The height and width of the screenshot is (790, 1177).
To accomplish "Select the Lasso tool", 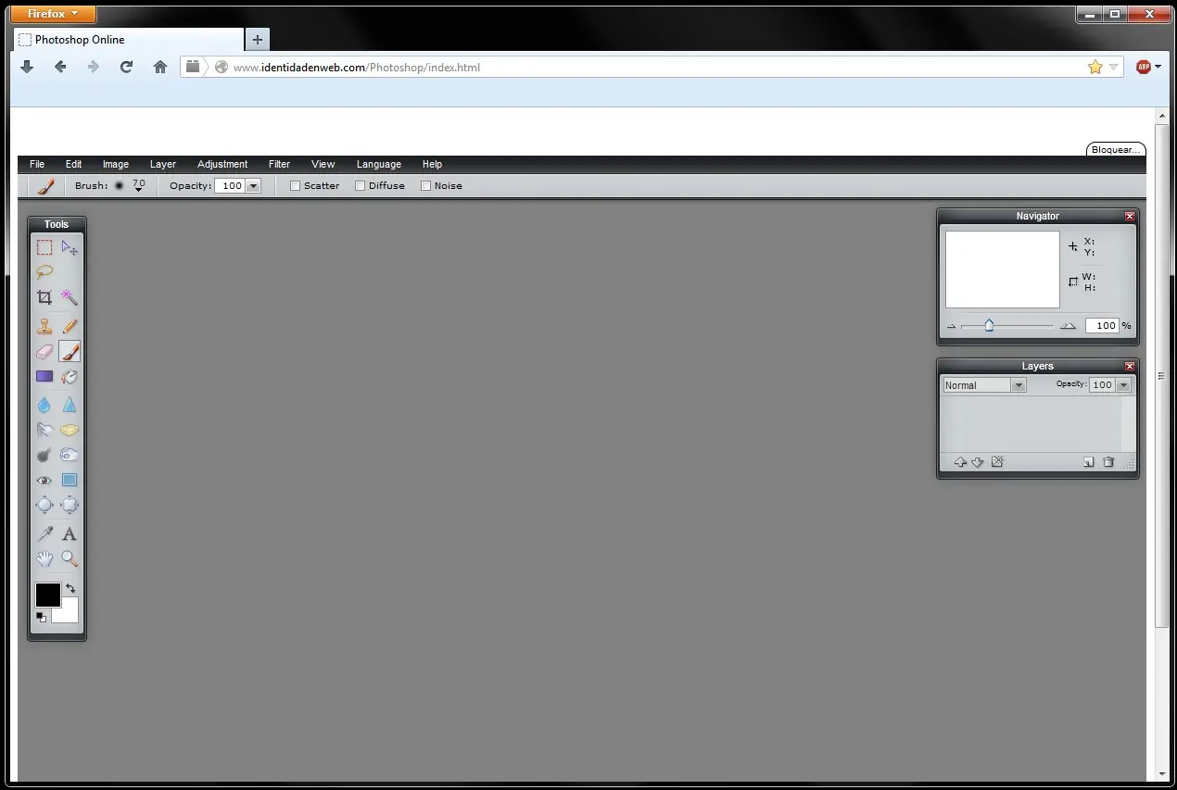I will pos(44,272).
